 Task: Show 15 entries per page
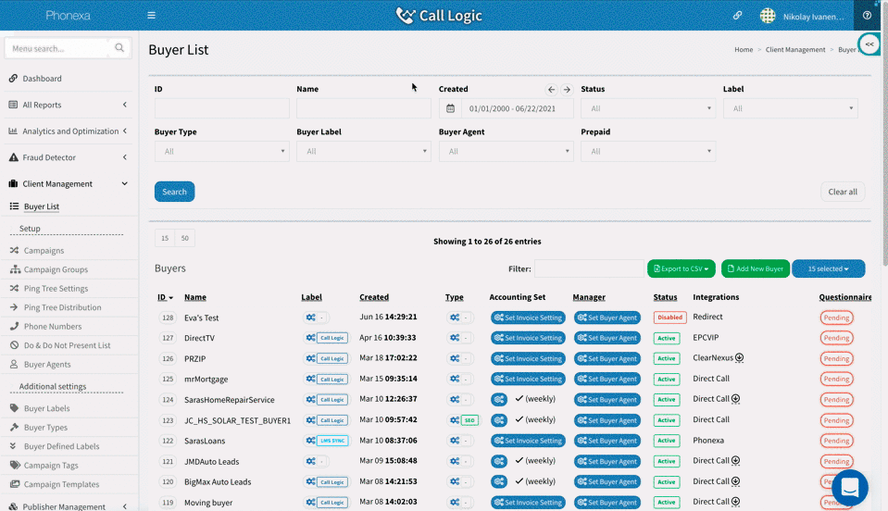165,238
